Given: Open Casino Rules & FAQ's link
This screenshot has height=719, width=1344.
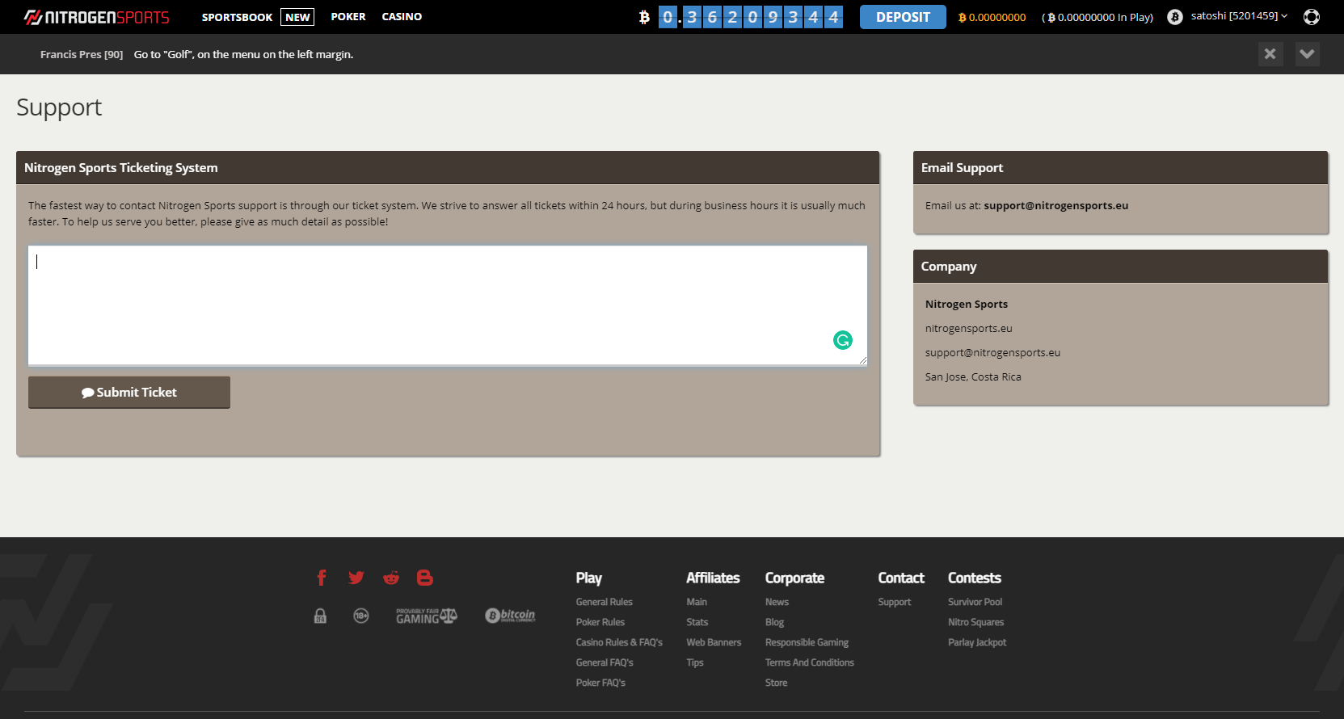Looking at the screenshot, I should tap(619, 642).
